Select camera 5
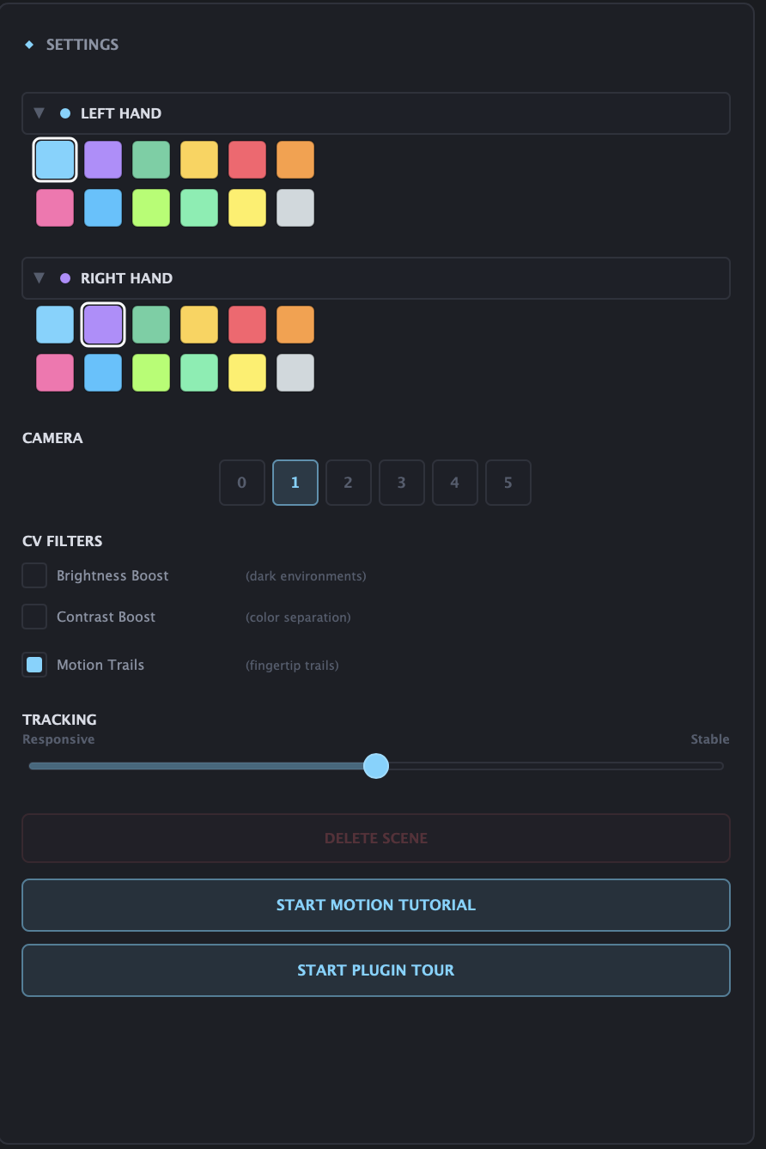 click(508, 483)
